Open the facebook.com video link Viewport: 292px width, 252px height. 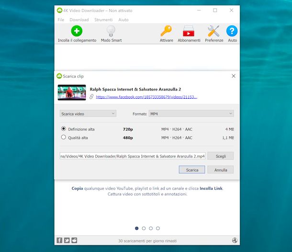click(146, 97)
